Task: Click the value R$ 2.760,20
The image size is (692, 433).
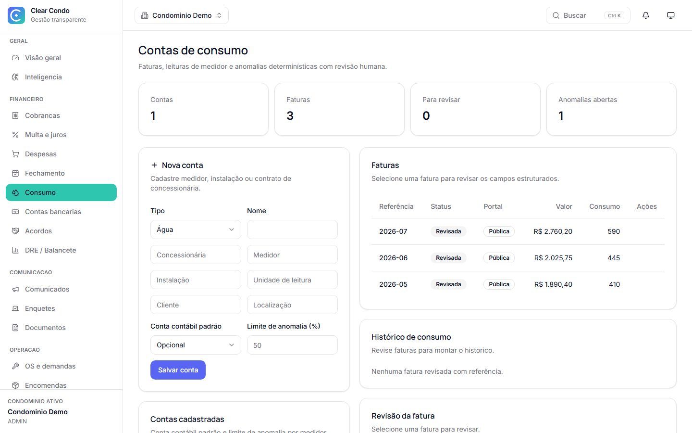Action: pyautogui.click(x=553, y=231)
